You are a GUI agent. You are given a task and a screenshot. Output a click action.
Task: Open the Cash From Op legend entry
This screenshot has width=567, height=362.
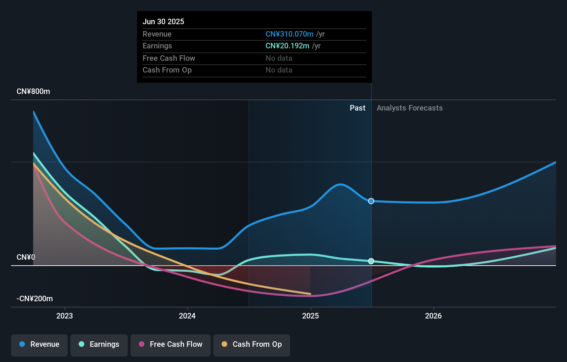pos(251,344)
